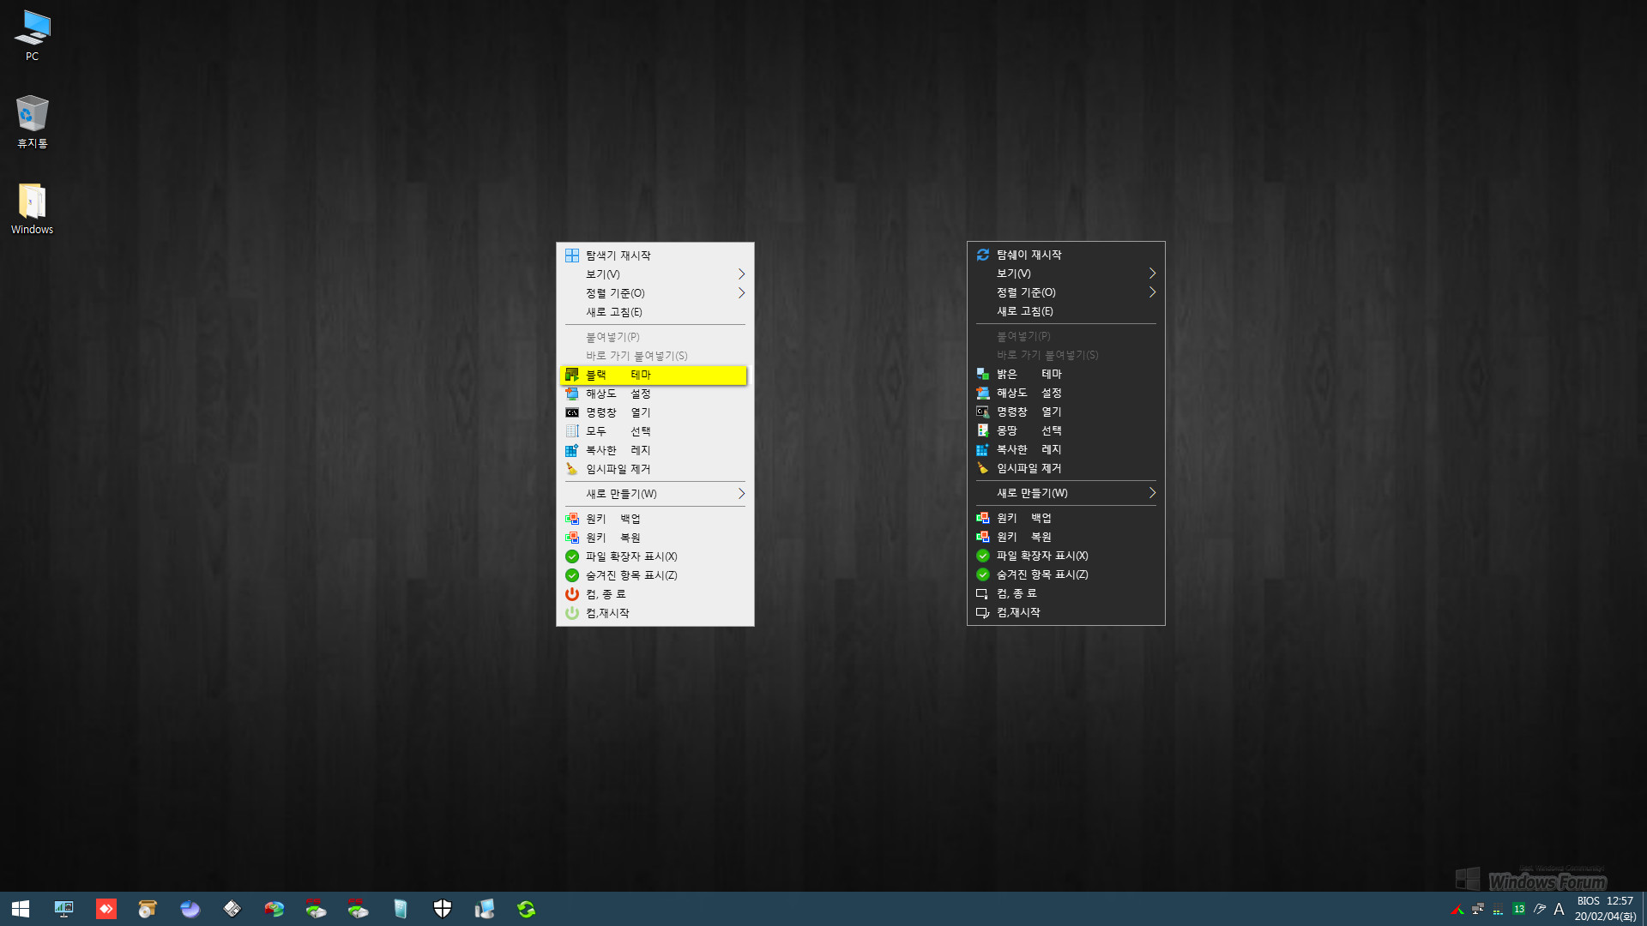1647x926 pixels.
Task: Select the 휴지통 recycle bin icon
Action: click(x=33, y=122)
